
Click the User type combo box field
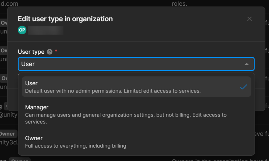[136, 64]
